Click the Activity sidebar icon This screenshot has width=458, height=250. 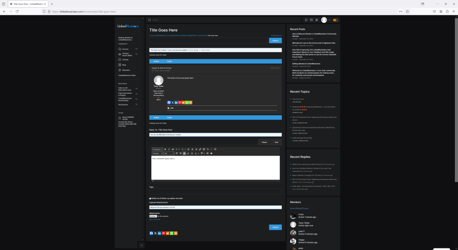(x=120, y=59)
